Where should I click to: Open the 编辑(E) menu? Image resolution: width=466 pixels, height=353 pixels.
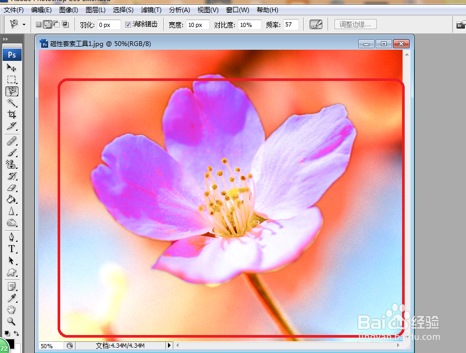pyautogui.click(x=41, y=10)
